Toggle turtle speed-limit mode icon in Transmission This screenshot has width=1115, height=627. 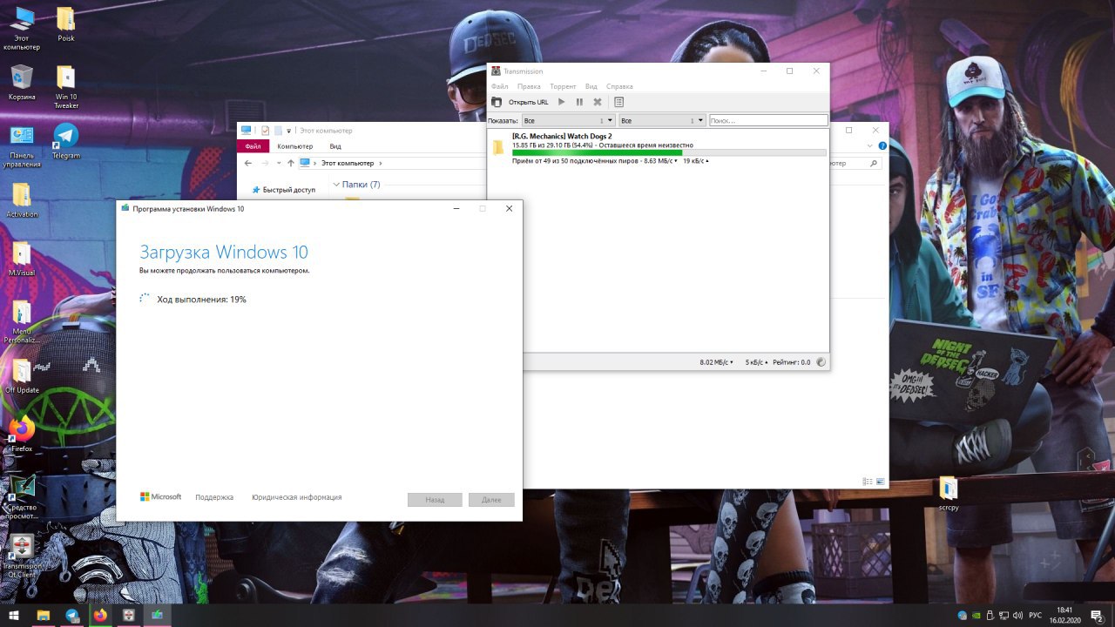[821, 362]
